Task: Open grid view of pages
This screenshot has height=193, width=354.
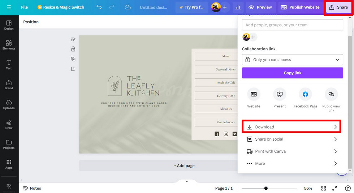Action: coord(324,188)
